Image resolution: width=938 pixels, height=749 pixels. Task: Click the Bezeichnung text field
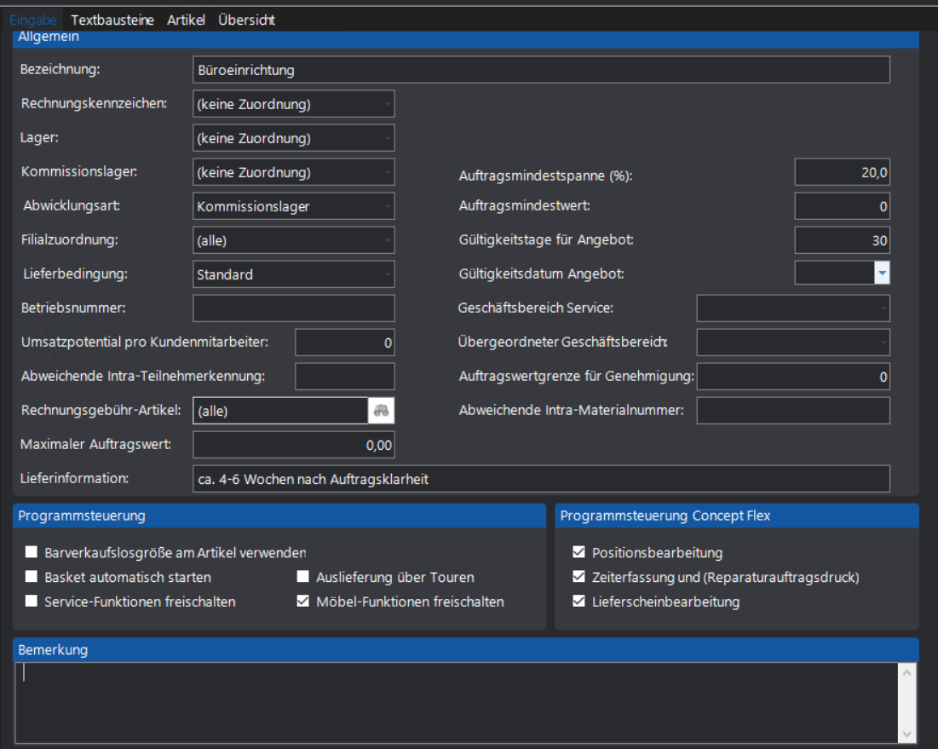tap(541, 70)
